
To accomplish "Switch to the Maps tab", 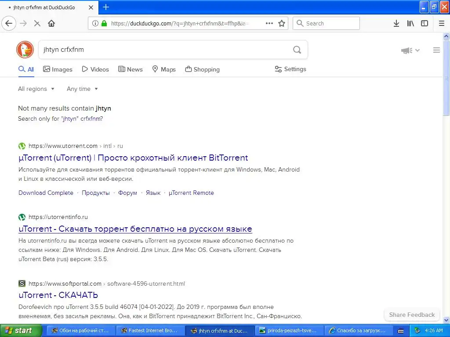I will (x=164, y=69).
